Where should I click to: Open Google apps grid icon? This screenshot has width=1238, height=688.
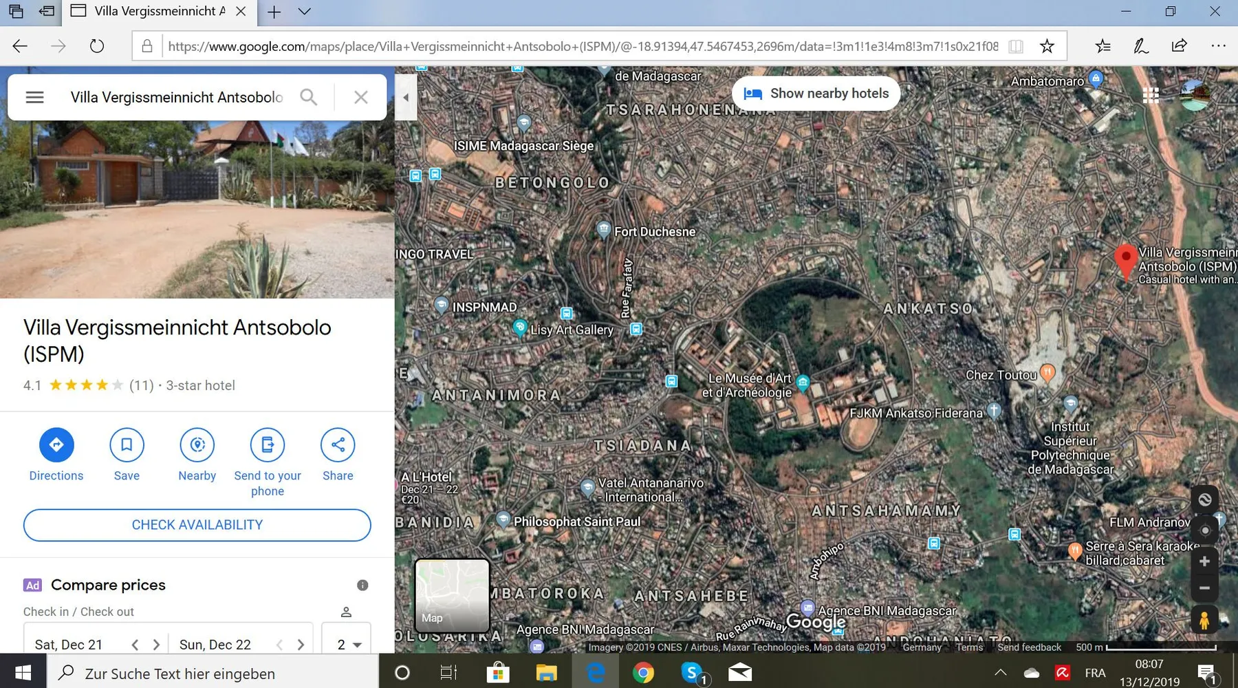1151,95
